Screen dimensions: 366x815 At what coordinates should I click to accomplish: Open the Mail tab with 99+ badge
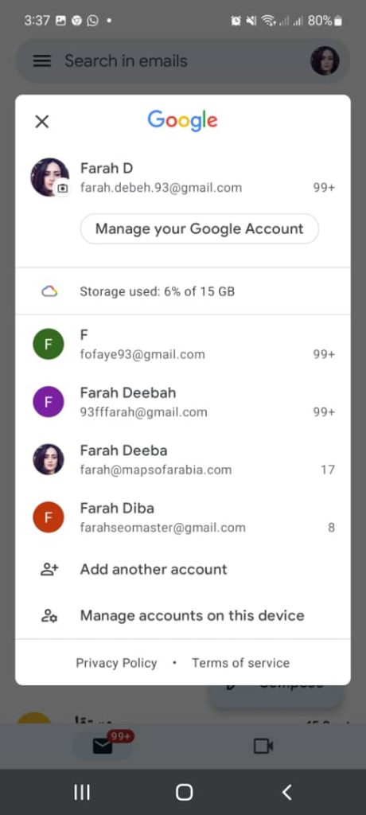[103, 747]
